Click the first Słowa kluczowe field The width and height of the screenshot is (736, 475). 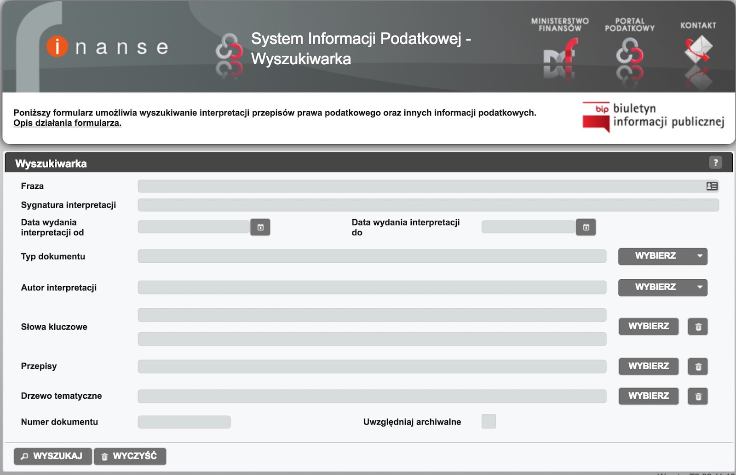(372, 315)
